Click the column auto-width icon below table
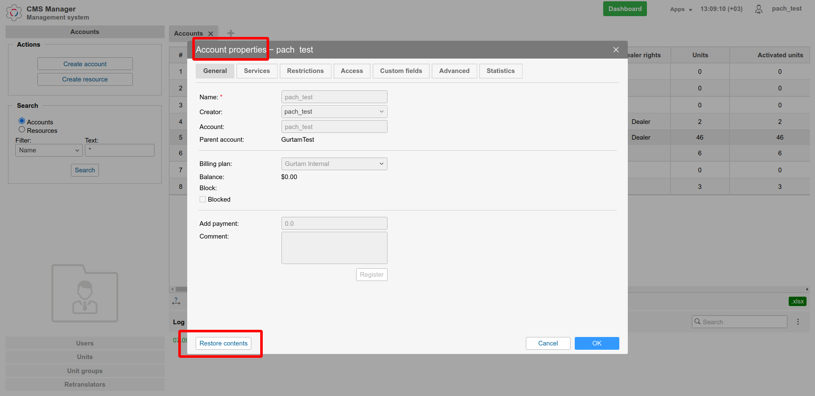This screenshot has width=815, height=396. click(176, 301)
